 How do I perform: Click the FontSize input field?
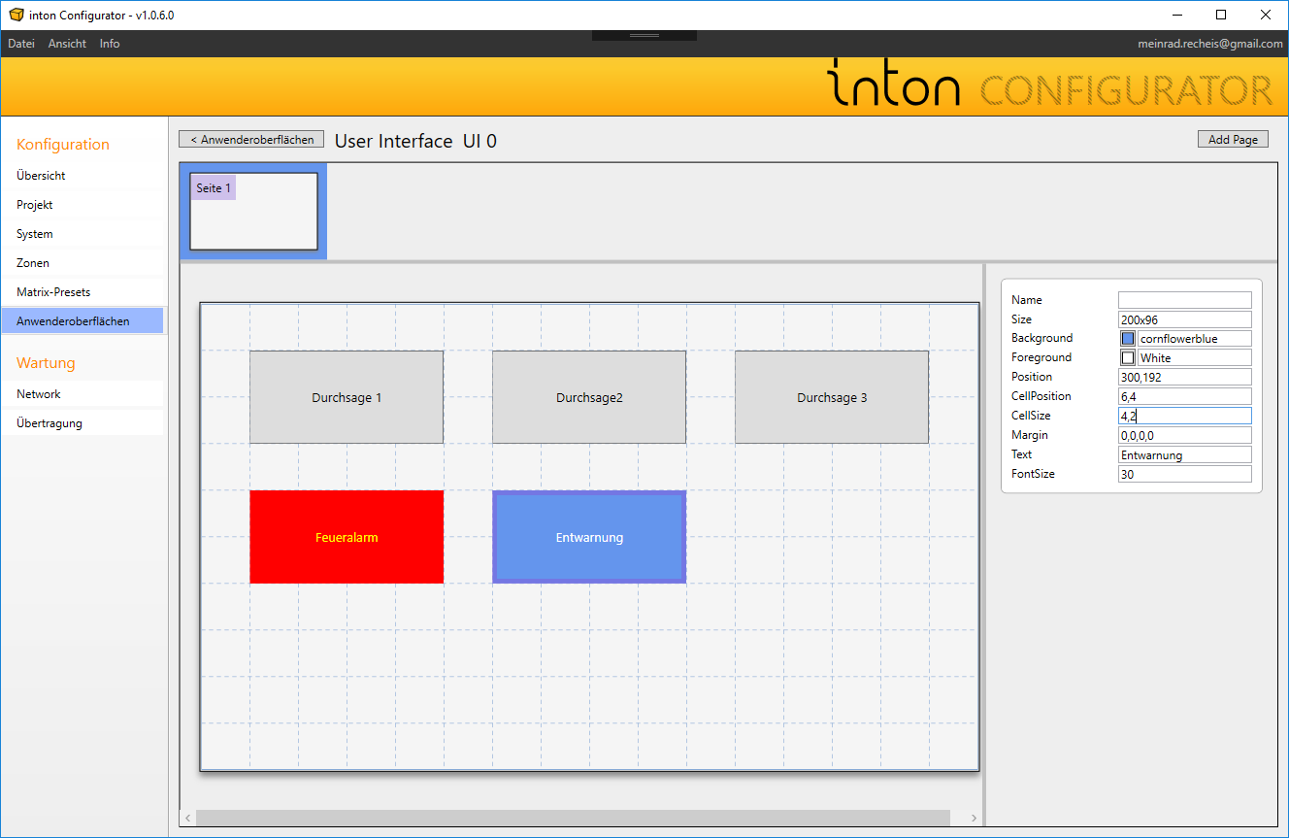point(1184,474)
